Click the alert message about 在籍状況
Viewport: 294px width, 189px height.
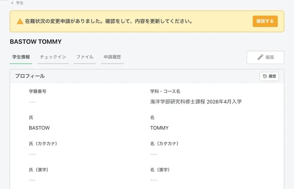click(x=109, y=21)
